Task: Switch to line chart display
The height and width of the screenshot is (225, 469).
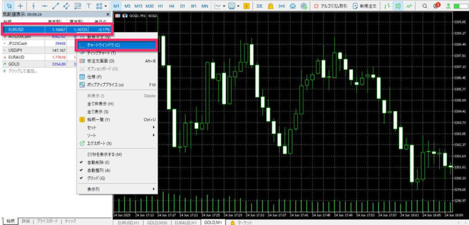Action: pos(408,5)
